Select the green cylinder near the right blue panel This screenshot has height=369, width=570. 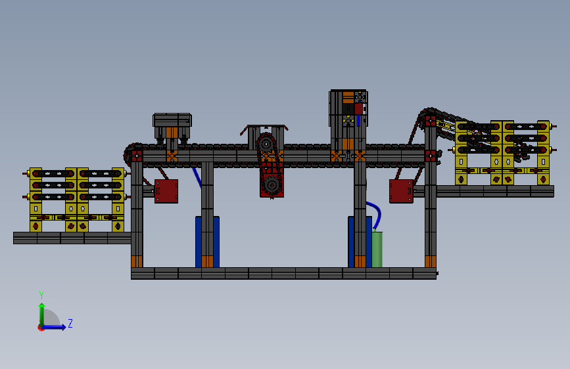pyautogui.click(x=377, y=249)
